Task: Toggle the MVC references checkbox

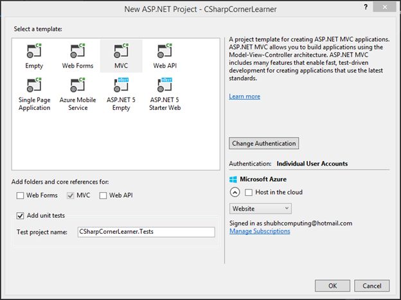Action: click(69, 195)
